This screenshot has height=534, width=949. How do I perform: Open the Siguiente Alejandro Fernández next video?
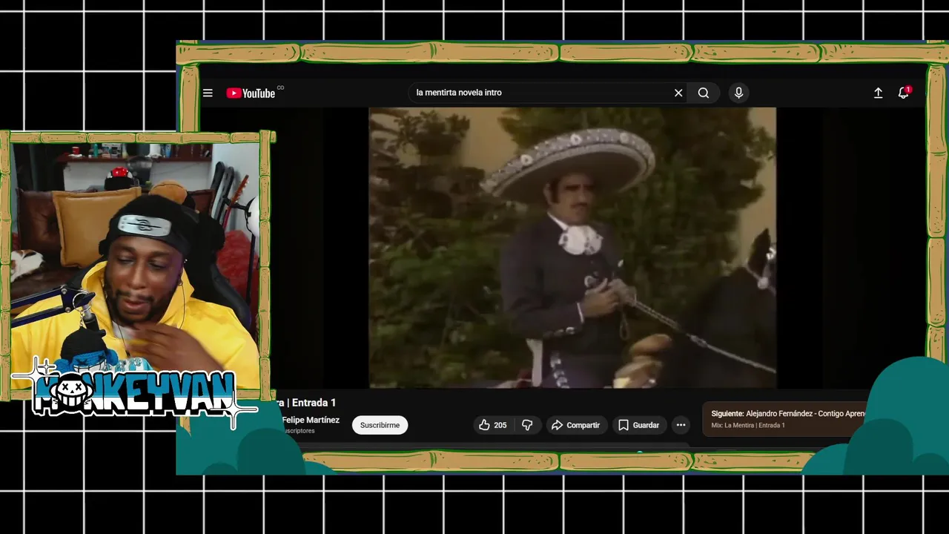point(787,413)
